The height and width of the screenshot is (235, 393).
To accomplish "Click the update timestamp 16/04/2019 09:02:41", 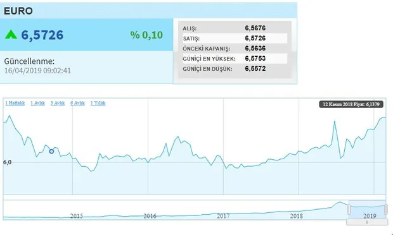I will point(37,71).
